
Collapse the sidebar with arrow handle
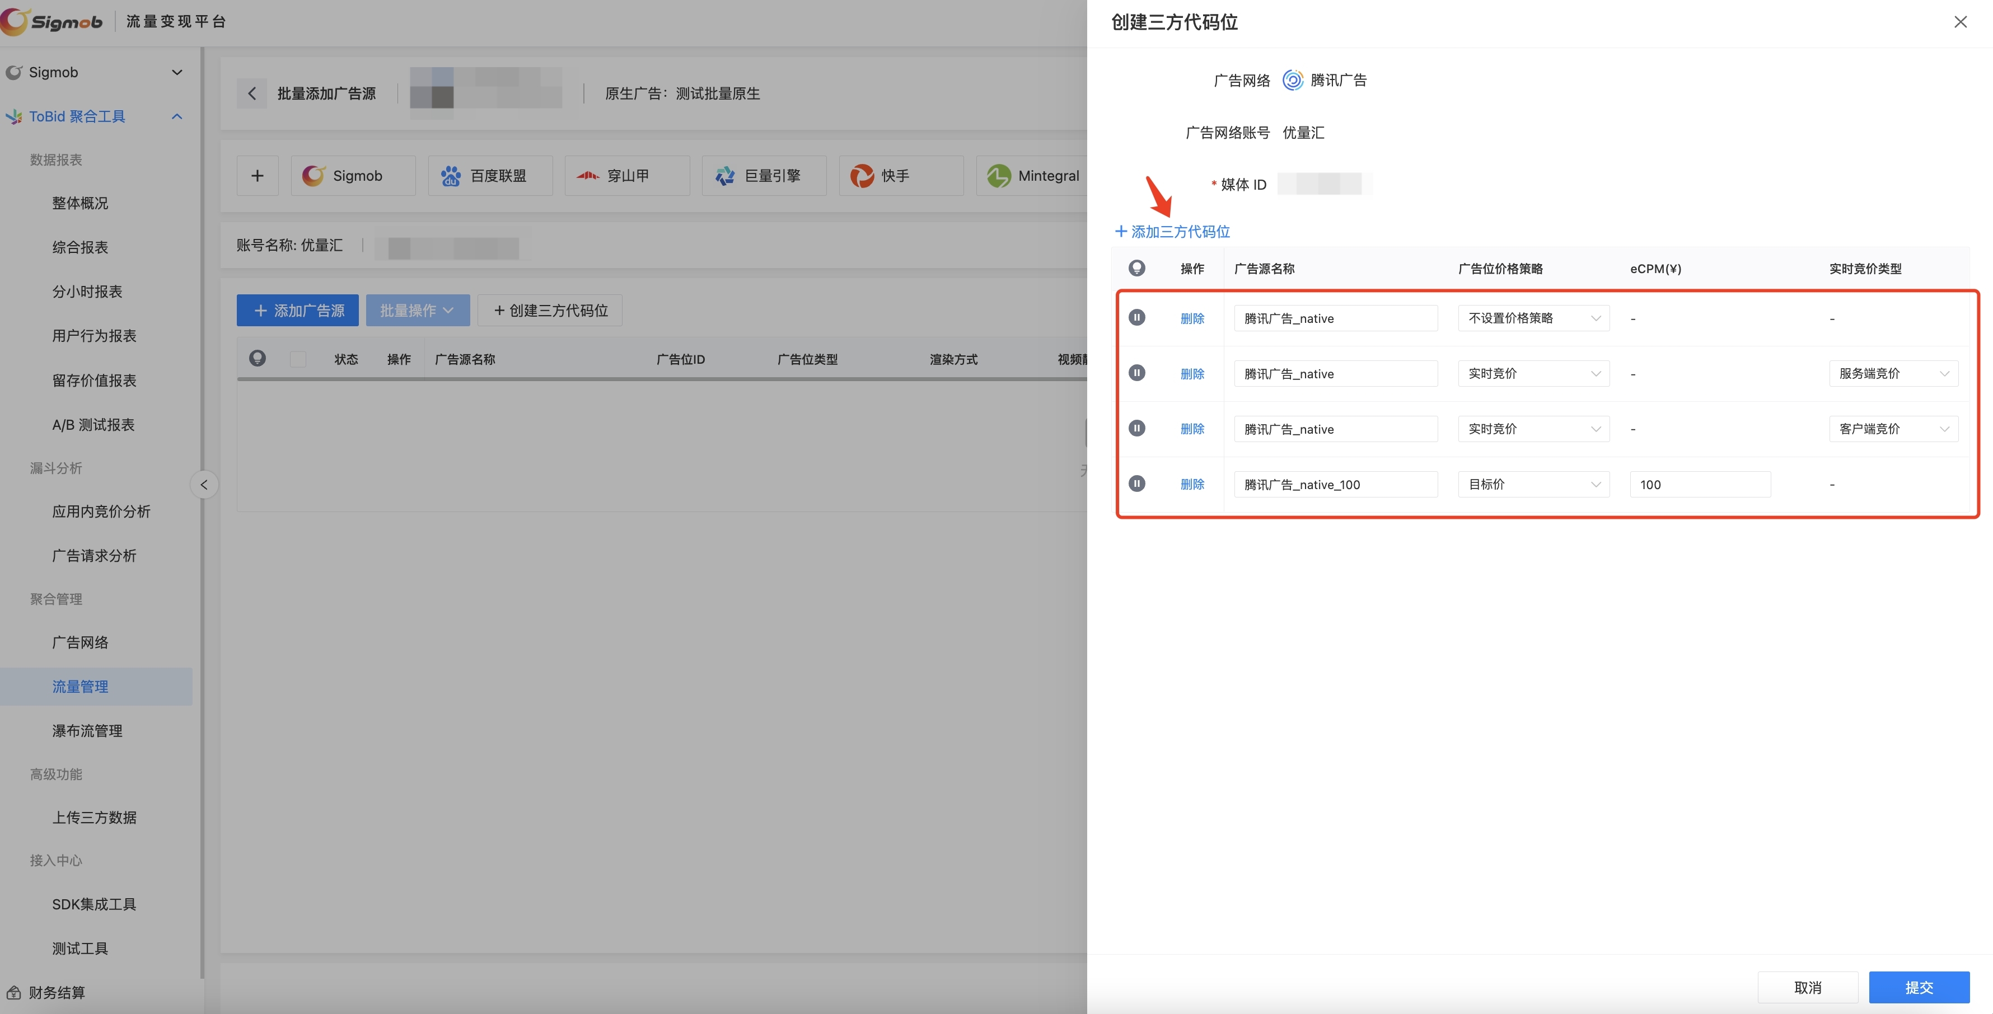pos(203,485)
